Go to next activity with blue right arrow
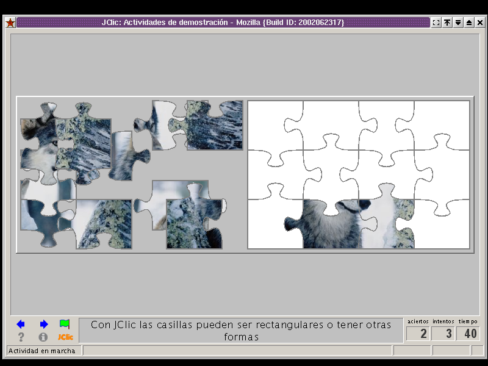Screen dimensions: 488x366 tap(43, 324)
